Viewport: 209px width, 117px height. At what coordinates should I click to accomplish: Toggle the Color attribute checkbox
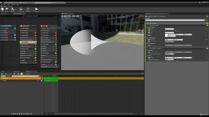tap(149, 35)
